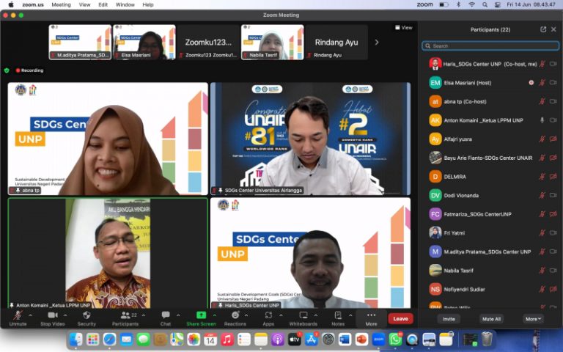Pop out the Participants panel
The height and width of the screenshot is (352, 563).
543,29
